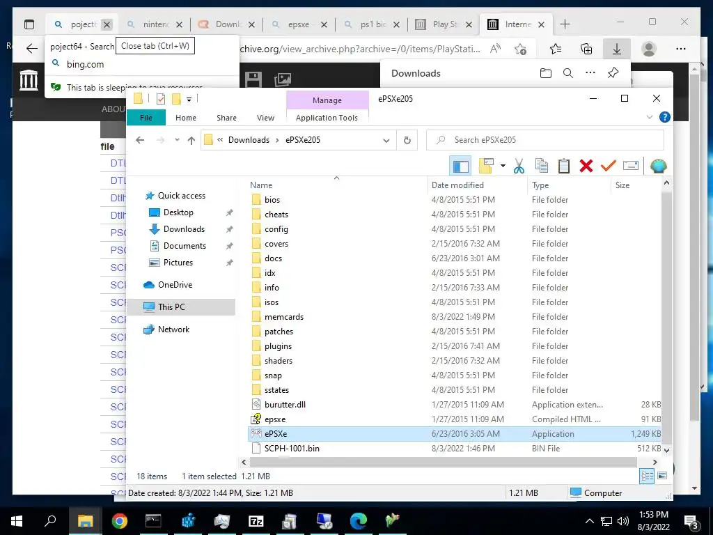
Task: Select Downloads in navigation pane
Action: 184,229
